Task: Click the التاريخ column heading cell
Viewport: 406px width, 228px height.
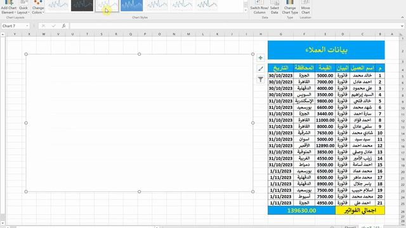Action: click(x=280, y=68)
